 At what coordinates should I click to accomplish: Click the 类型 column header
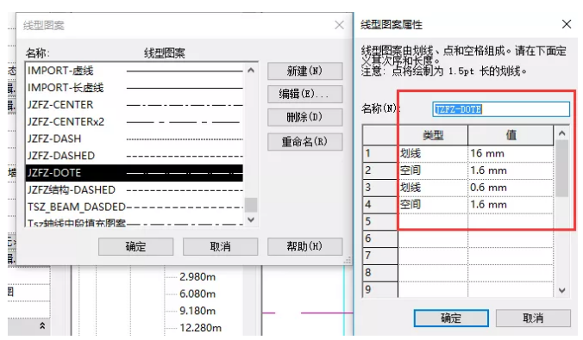(433, 135)
